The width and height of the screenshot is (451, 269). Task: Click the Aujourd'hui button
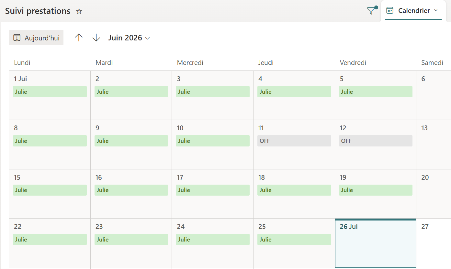pos(36,38)
